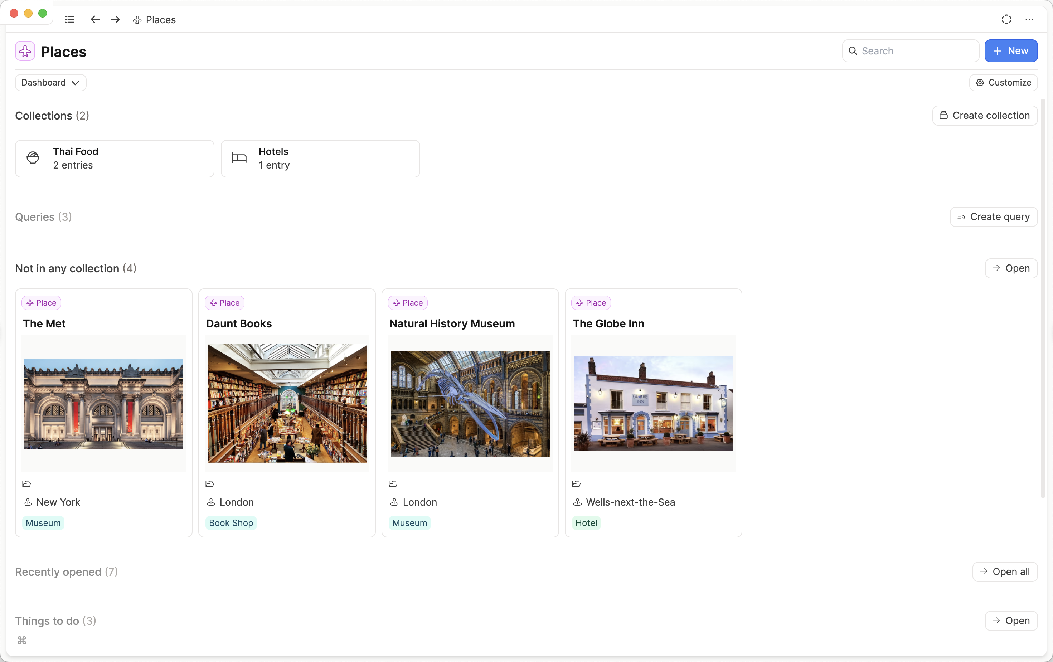Click Create collection button
The image size is (1053, 662).
click(x=985, y=116)
